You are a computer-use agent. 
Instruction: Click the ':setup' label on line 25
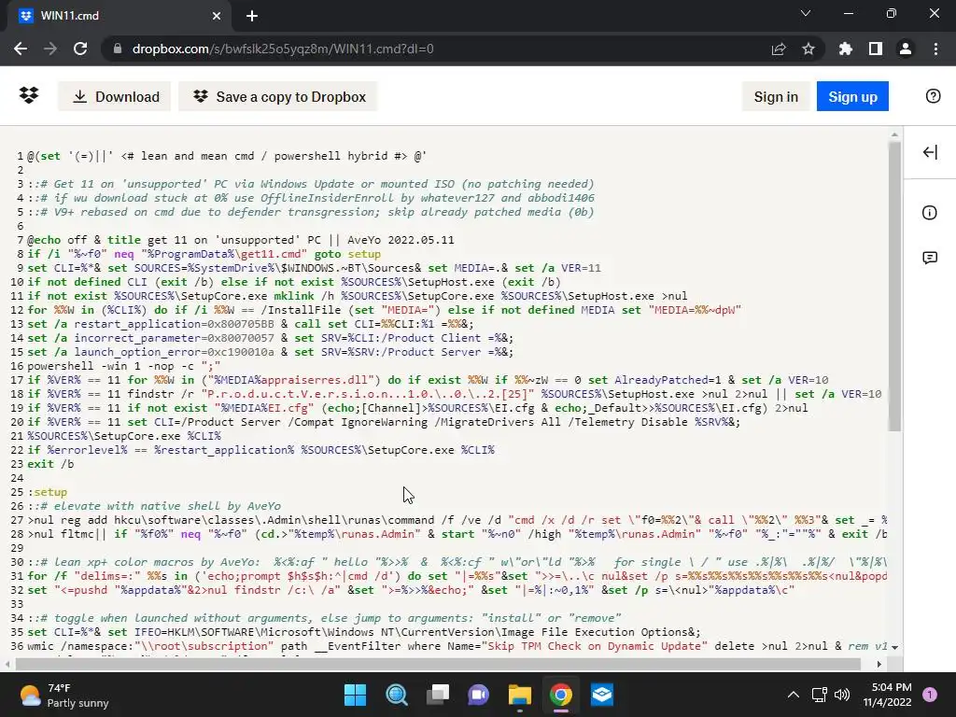[48, 492]
